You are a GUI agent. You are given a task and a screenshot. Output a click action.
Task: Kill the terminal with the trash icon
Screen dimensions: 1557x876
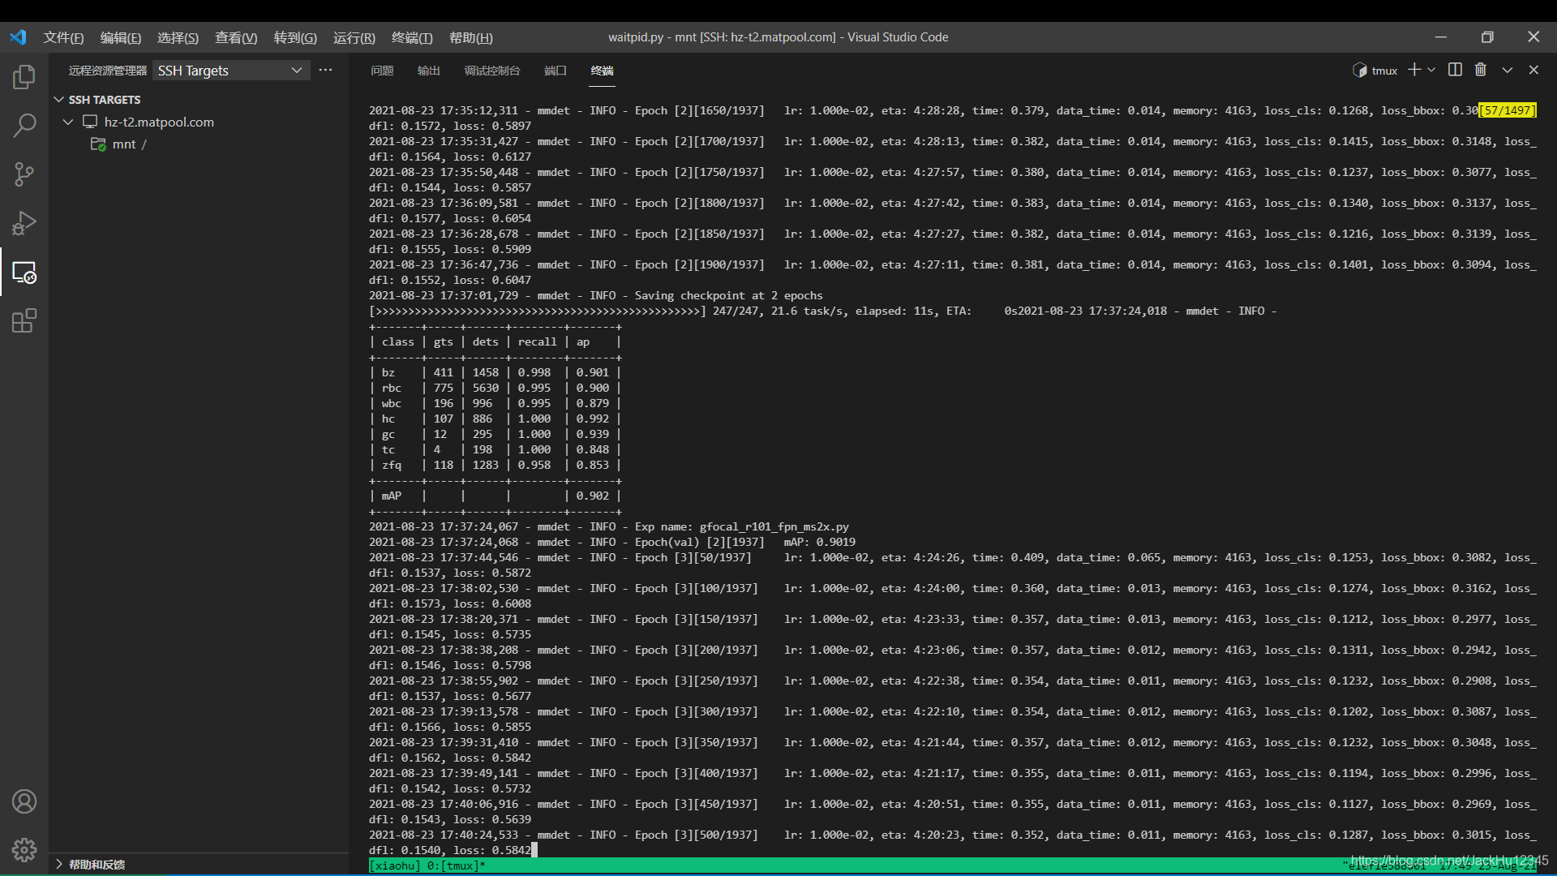[x=1480, y=70]
